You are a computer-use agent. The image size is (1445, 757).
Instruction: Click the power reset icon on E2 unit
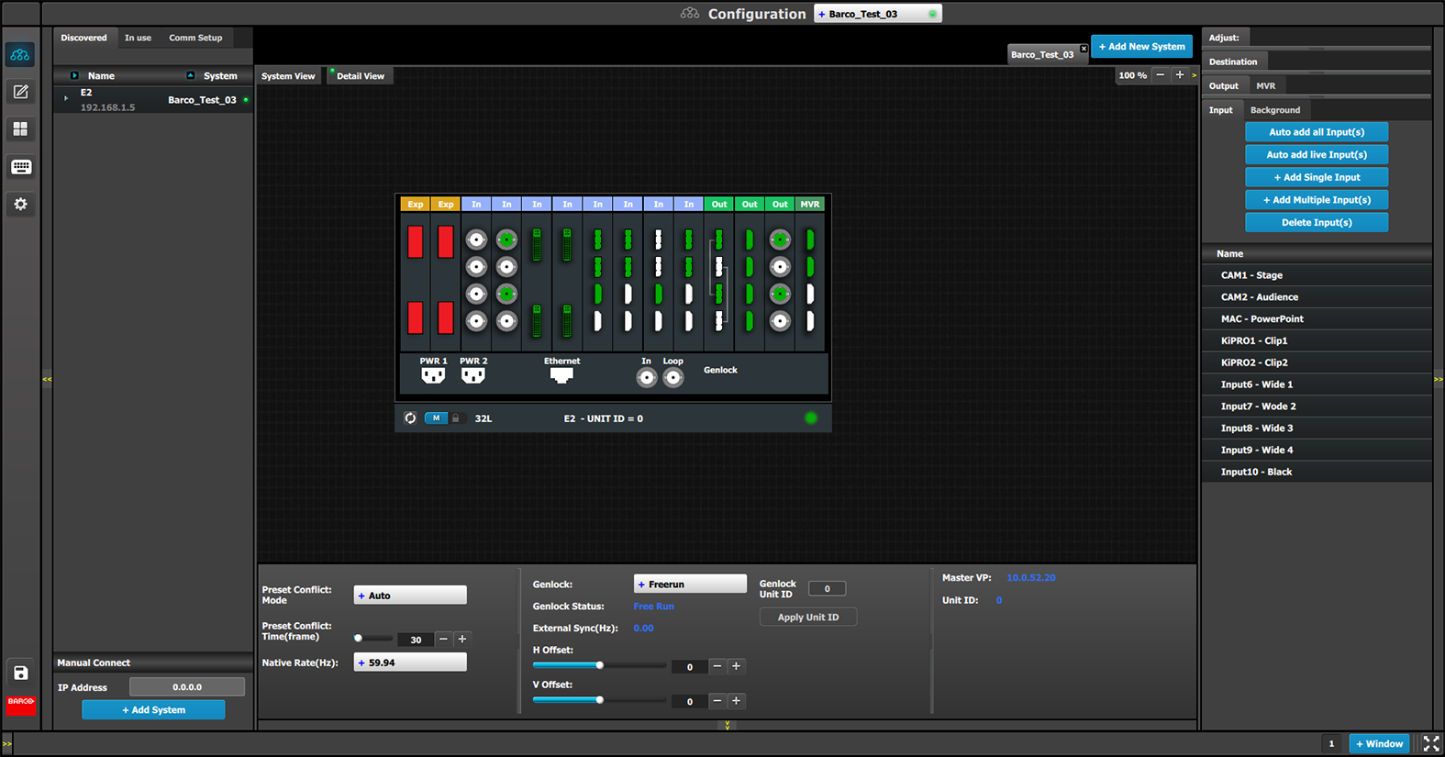click(410, 418)
